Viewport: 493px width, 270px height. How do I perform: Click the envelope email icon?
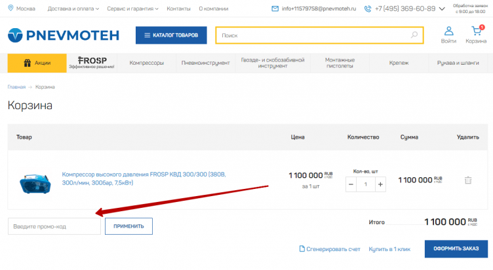275,8
